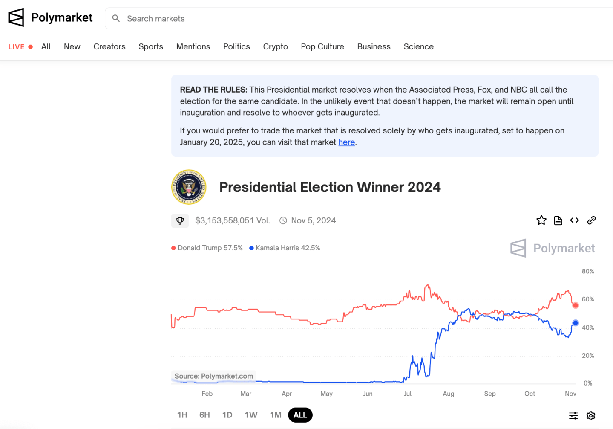Open the market rules document icon
The height and width of the screenshot is (429, 613).
(558, 220)
